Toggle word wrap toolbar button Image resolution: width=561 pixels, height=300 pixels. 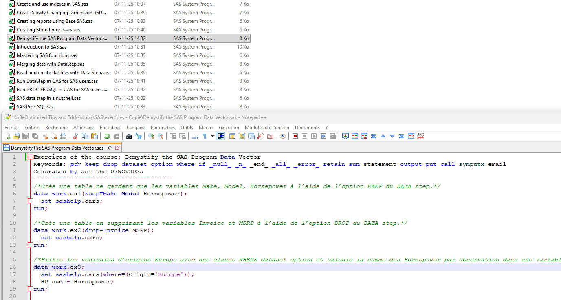(195, 136)
